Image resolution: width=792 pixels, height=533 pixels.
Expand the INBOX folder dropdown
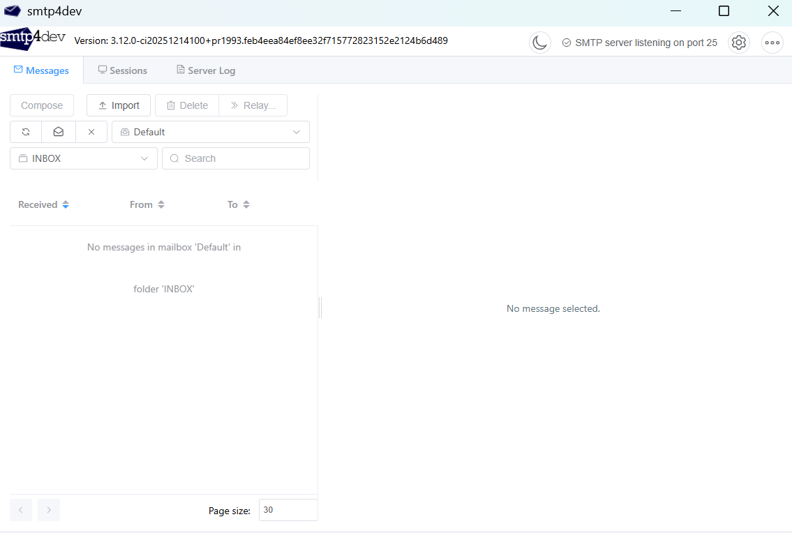84,158
